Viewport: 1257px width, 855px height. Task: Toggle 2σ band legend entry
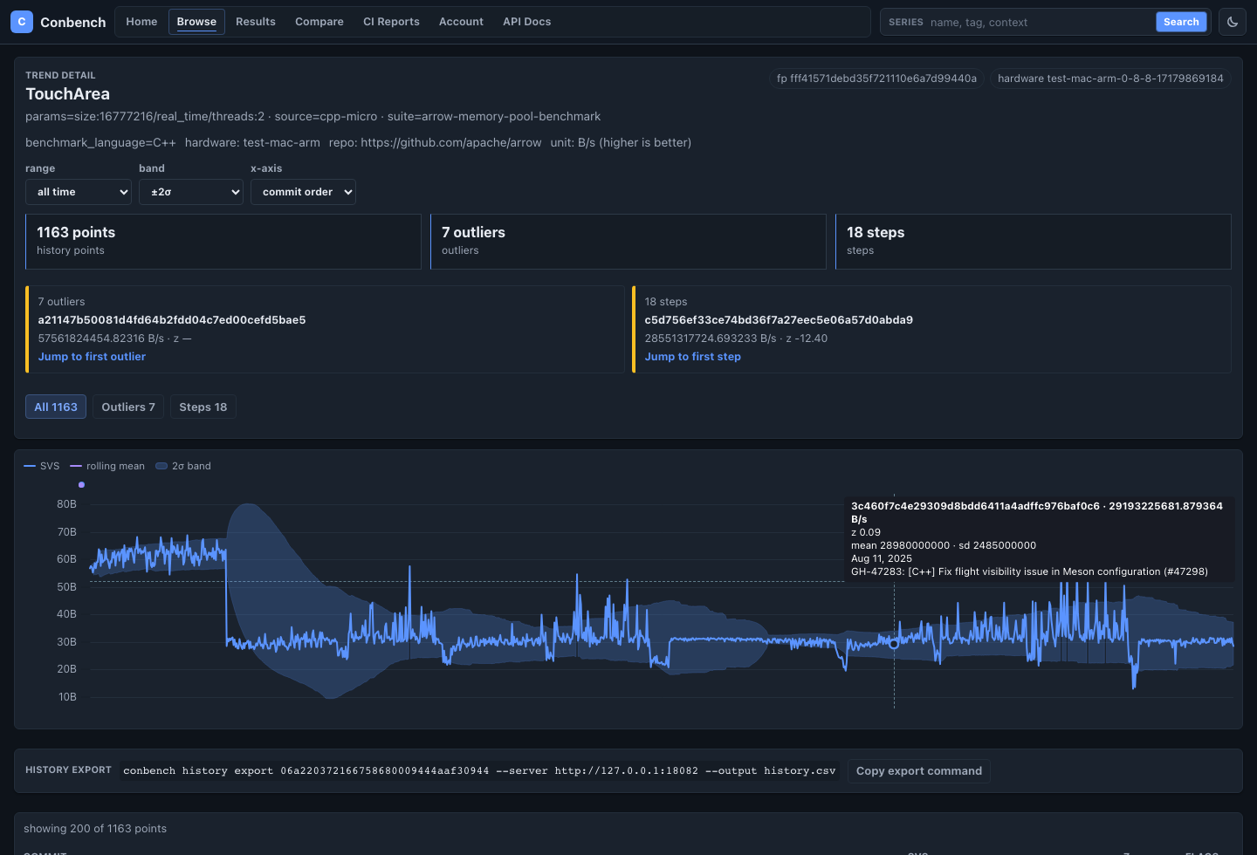pos(183,466)
